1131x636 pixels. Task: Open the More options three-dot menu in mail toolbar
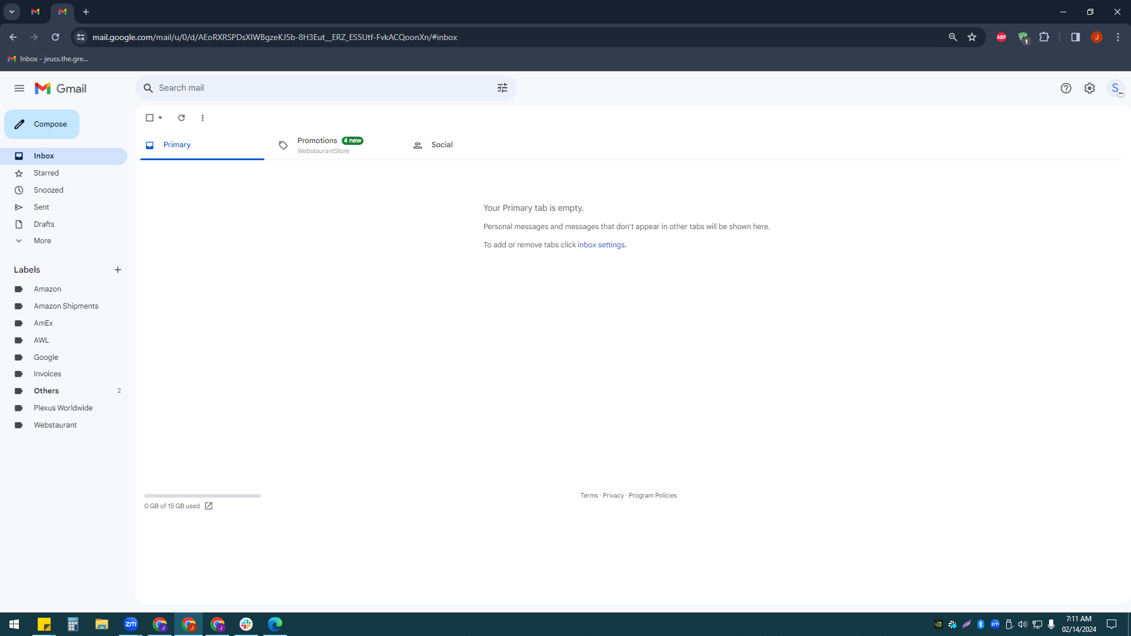pos(203,118)
